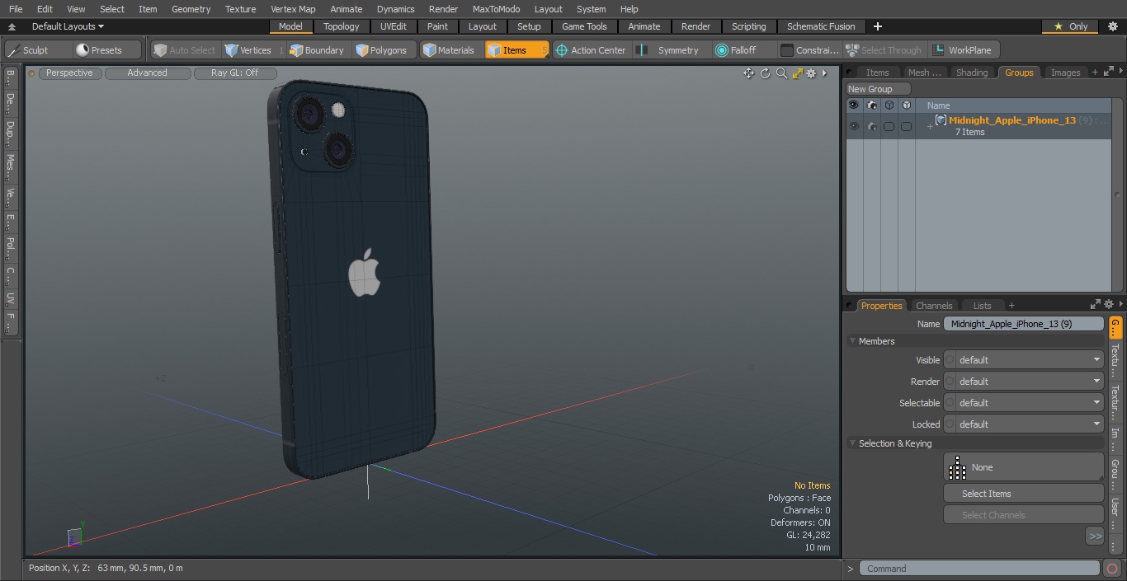Click the double-arrow expand button in Properties
Viewport: 1127px width, 581px height.
pos(1095,536)
